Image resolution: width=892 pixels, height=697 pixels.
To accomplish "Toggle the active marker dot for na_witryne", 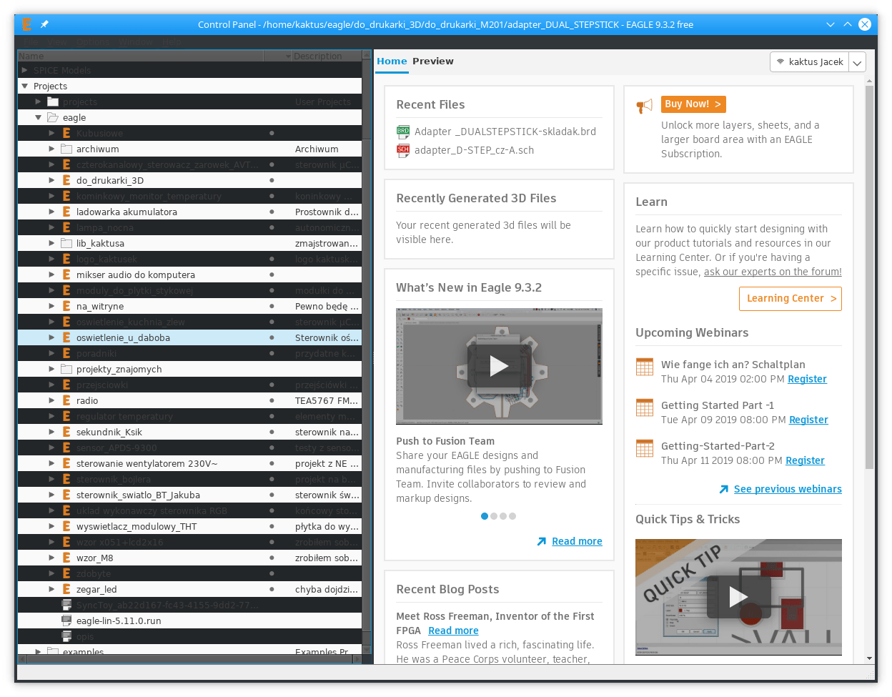I will tap(272, 307).
